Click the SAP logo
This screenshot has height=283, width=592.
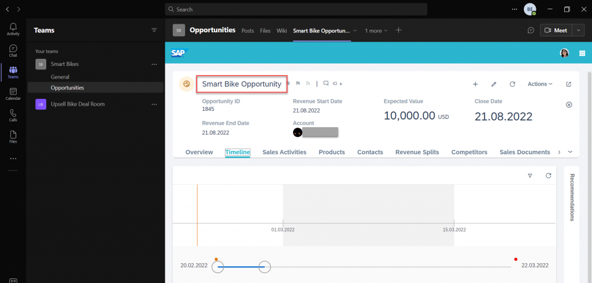point(179,53)
